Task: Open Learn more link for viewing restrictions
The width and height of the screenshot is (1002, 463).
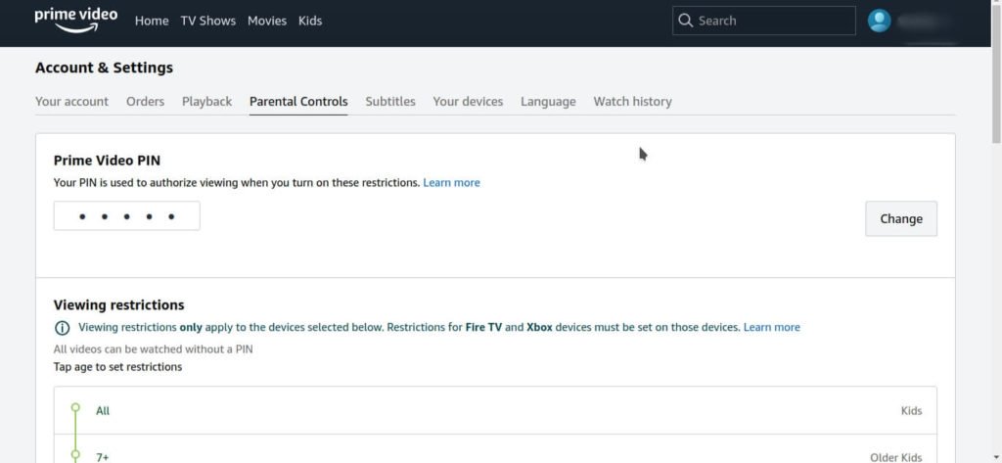Action: [771, 327]
